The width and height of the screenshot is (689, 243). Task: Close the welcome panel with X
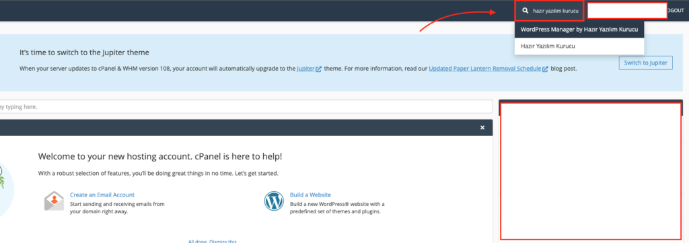coord(482,127)
